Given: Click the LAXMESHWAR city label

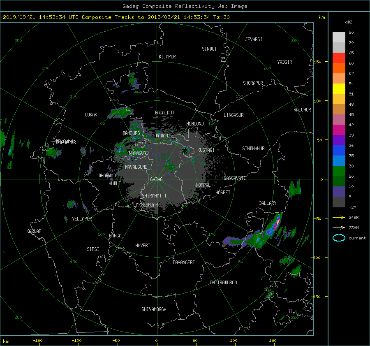Looking at the screenshot, I should (146, 205).
